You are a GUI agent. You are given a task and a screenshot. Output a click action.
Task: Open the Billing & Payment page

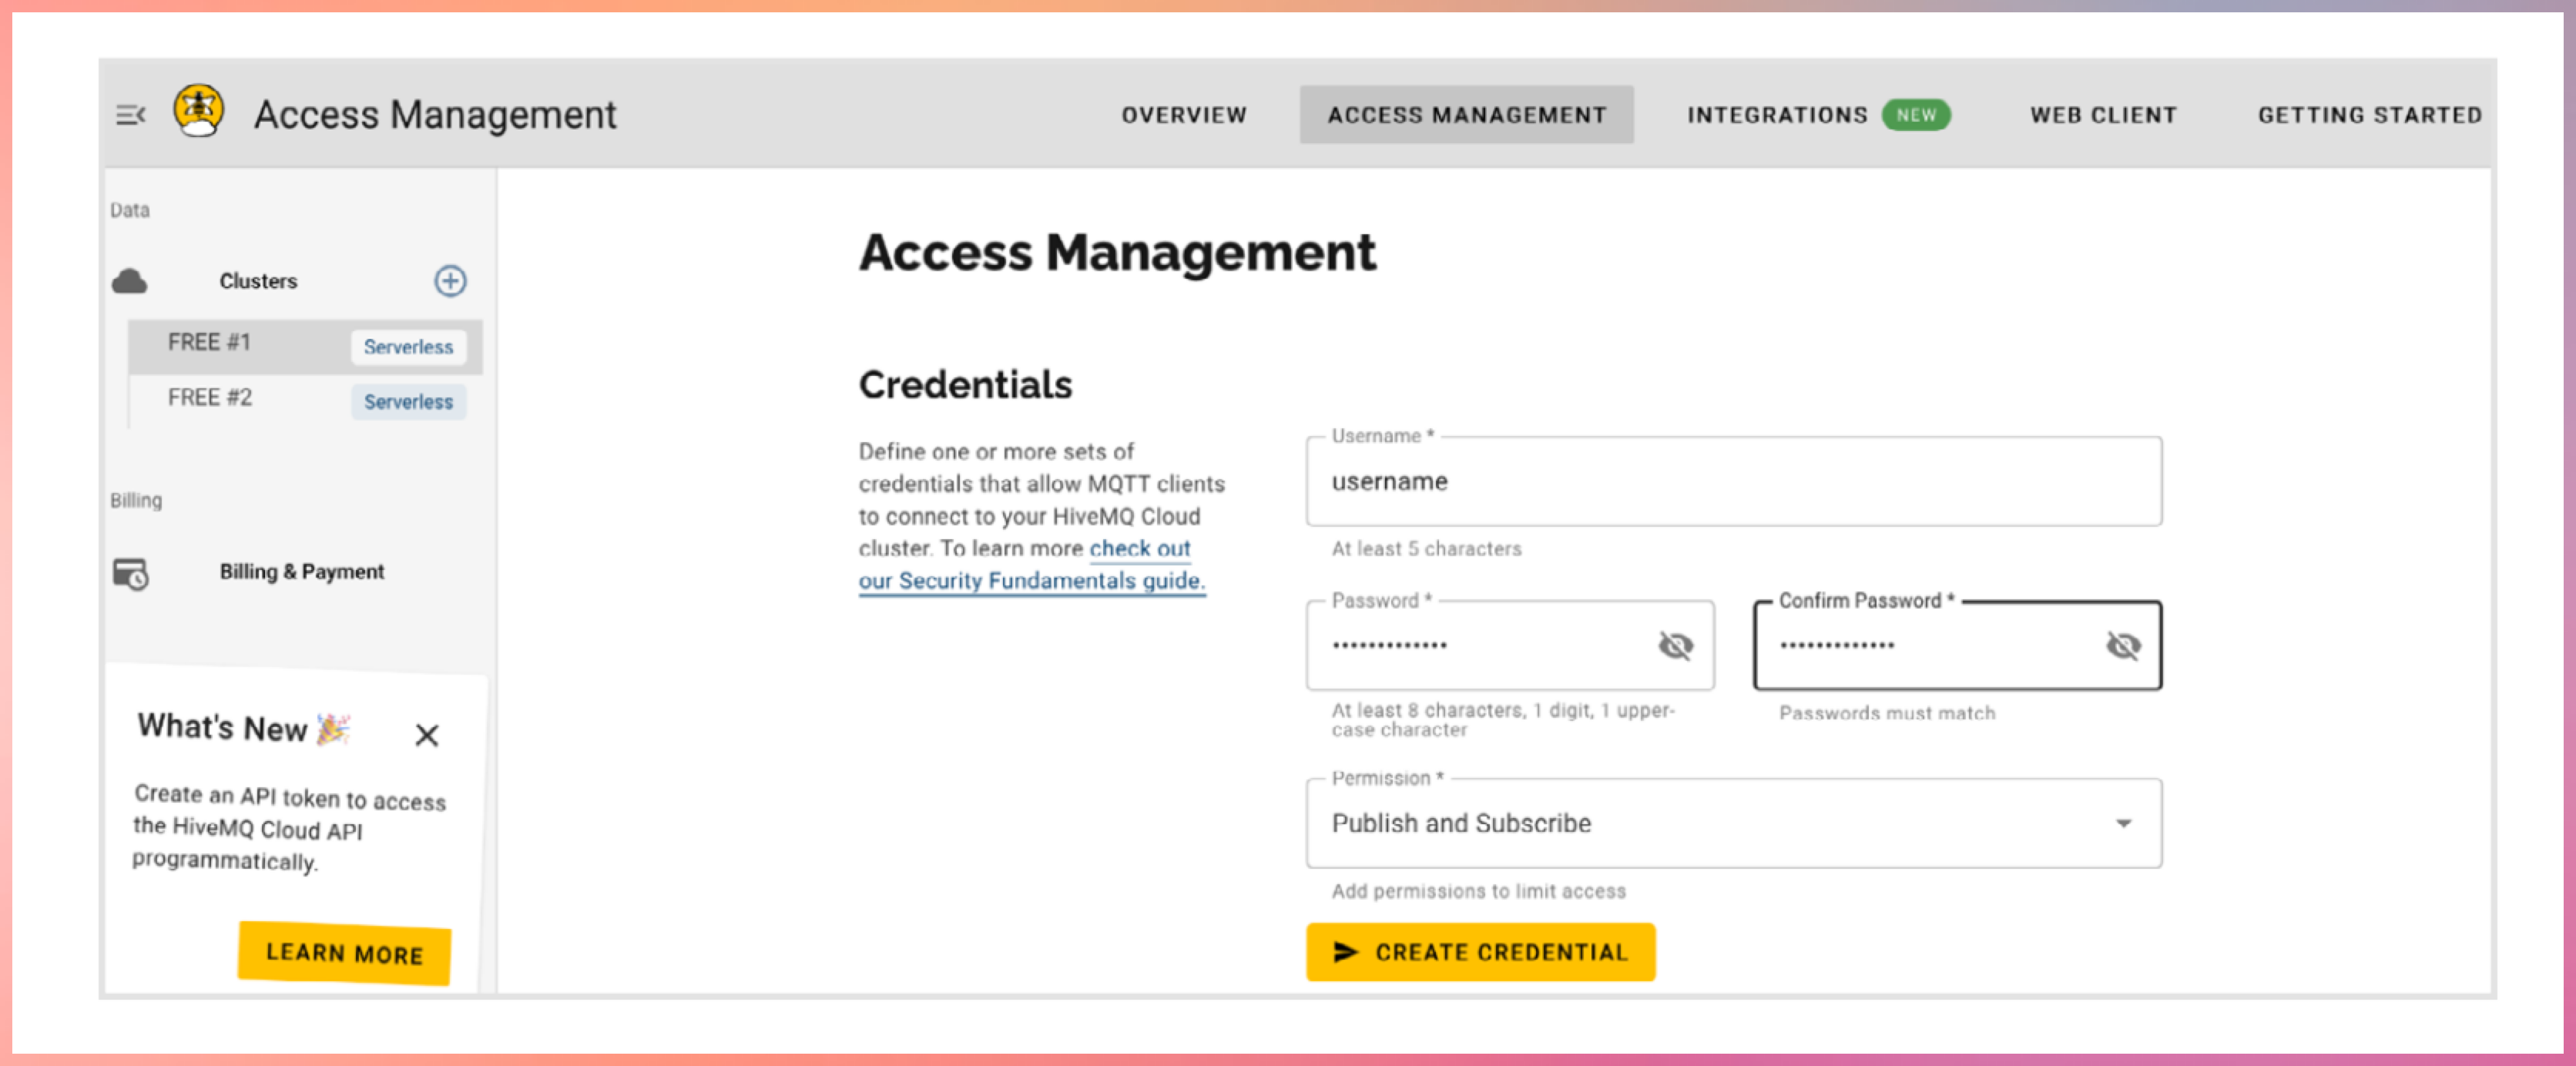click(301, 572)
